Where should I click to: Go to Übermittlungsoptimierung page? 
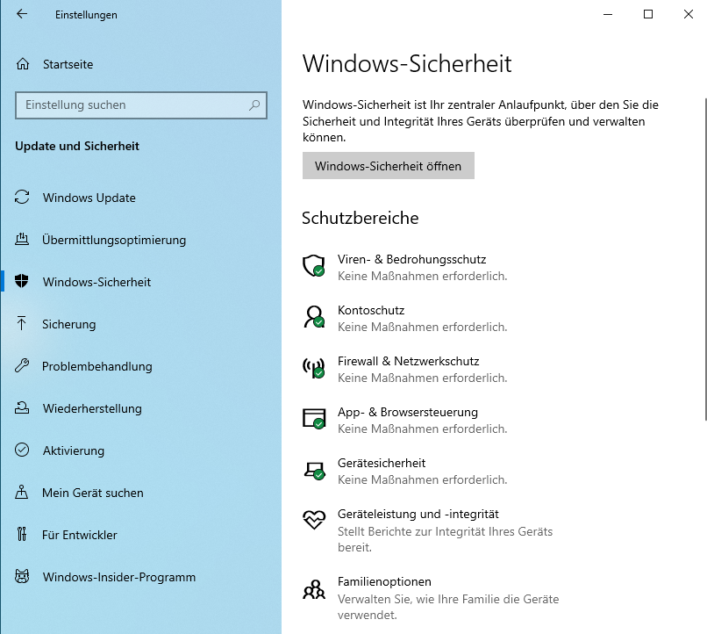[140, 240]
